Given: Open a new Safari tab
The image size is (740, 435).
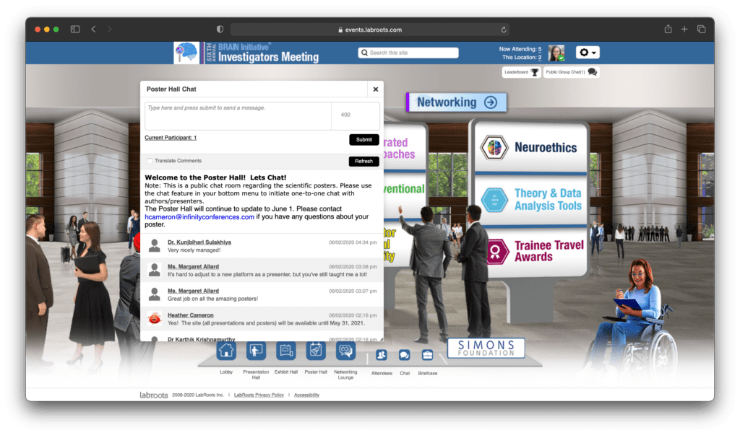Looking at the screenshot, I should tap(684, 30).
